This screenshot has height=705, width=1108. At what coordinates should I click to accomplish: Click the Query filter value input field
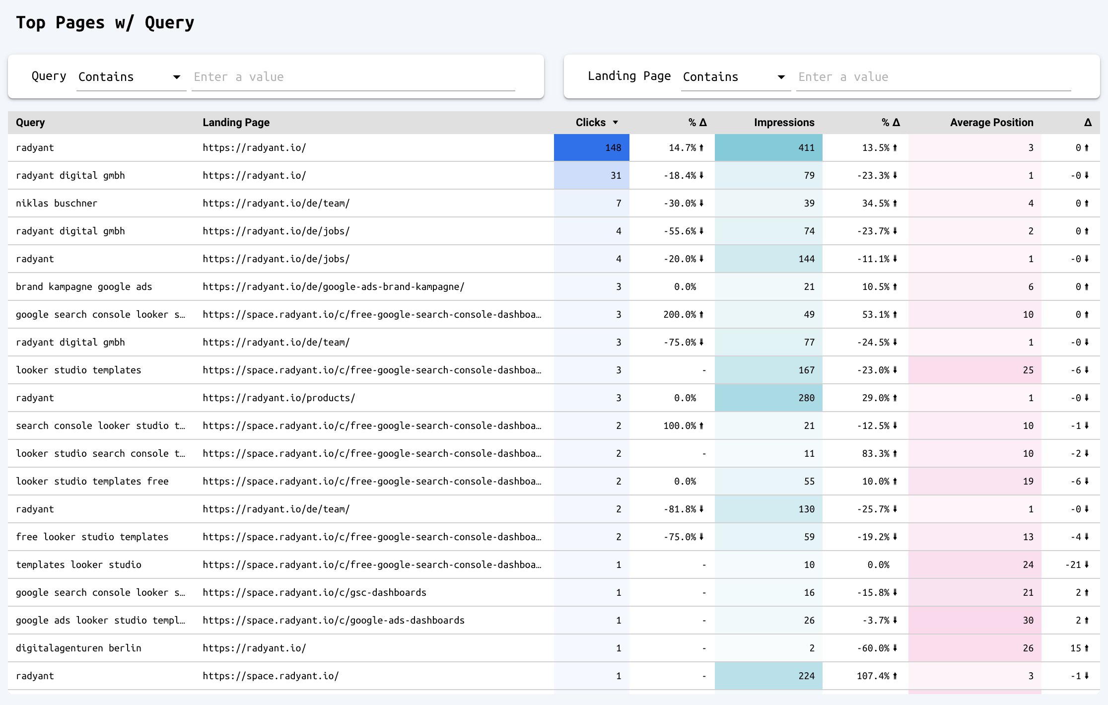click(x=353, y=77)
